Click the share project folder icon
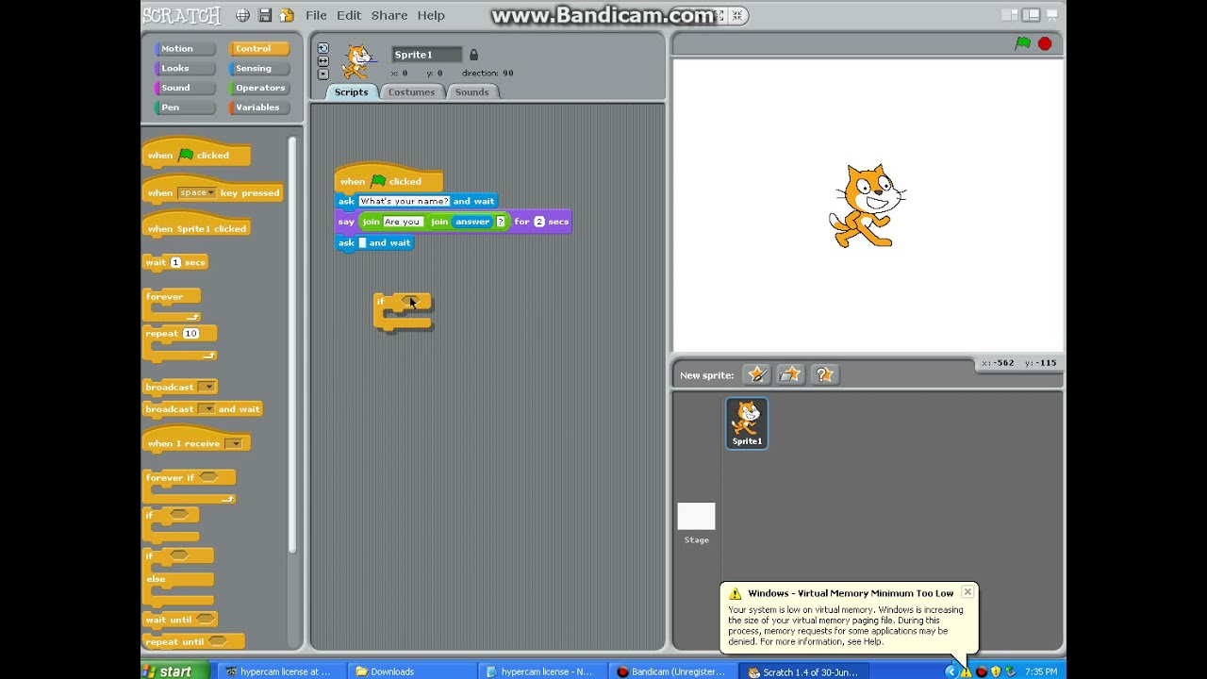Viewport: 1207px width, 679px height. 287,15
